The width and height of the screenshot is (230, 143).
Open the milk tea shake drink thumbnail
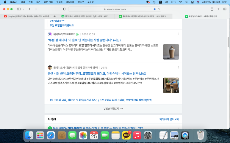click(x=171, y=52)
